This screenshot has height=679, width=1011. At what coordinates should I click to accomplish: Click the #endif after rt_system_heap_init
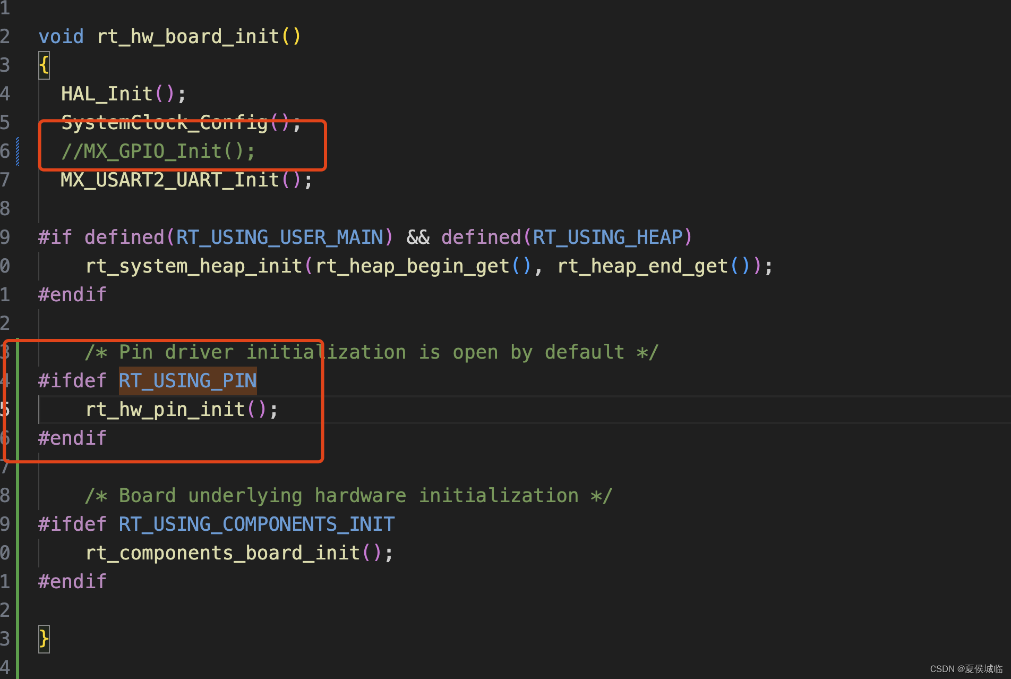[72, 295]
